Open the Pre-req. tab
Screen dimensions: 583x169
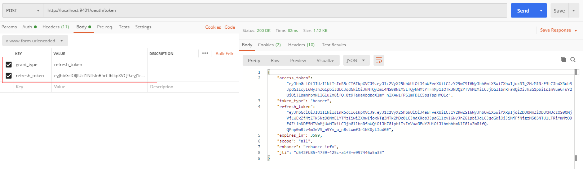pos(105,27)
